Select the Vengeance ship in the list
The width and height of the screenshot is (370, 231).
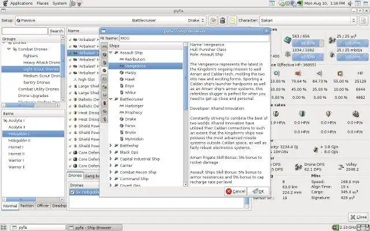(x=135, y=66)
